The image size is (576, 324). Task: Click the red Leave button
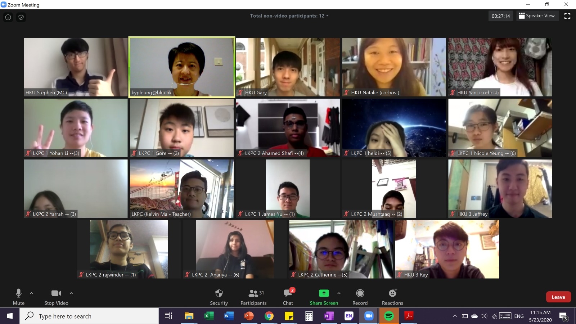click(558, 297)
